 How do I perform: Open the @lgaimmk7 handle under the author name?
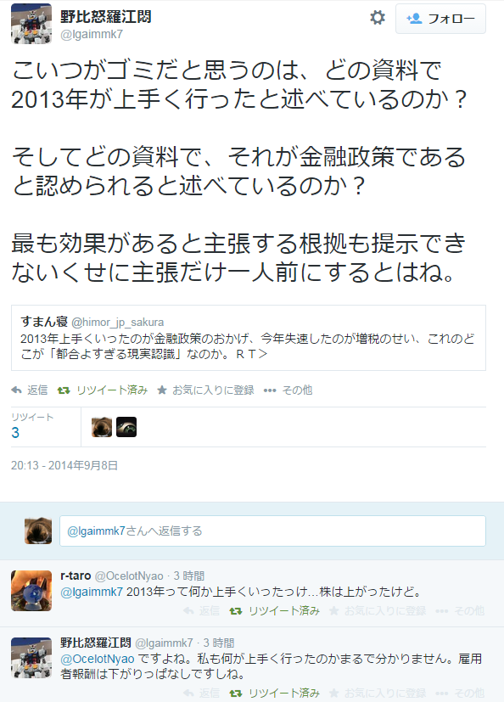[x=92, y=35]
